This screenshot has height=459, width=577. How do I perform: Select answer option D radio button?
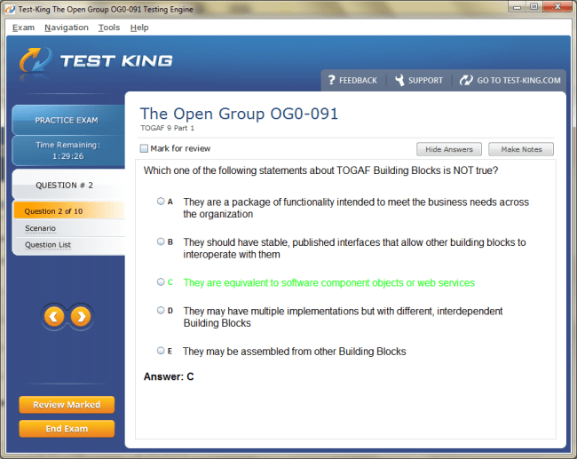pos(161,311)
